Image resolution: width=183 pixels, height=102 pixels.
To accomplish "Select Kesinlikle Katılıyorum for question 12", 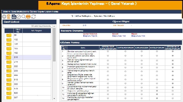I will pos(173,94).
